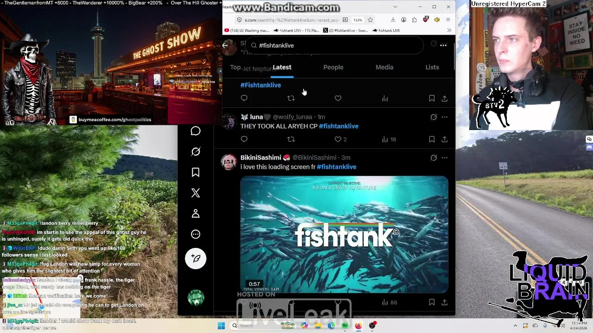
Task: Click the #fishtanklive search input field
Action: coord(335,45)
